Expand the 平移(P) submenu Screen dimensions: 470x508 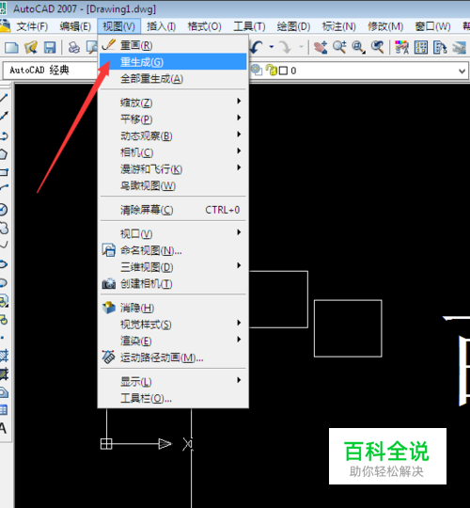[173, 119]
